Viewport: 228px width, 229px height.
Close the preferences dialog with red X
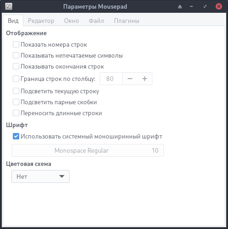tap(219, 6)
